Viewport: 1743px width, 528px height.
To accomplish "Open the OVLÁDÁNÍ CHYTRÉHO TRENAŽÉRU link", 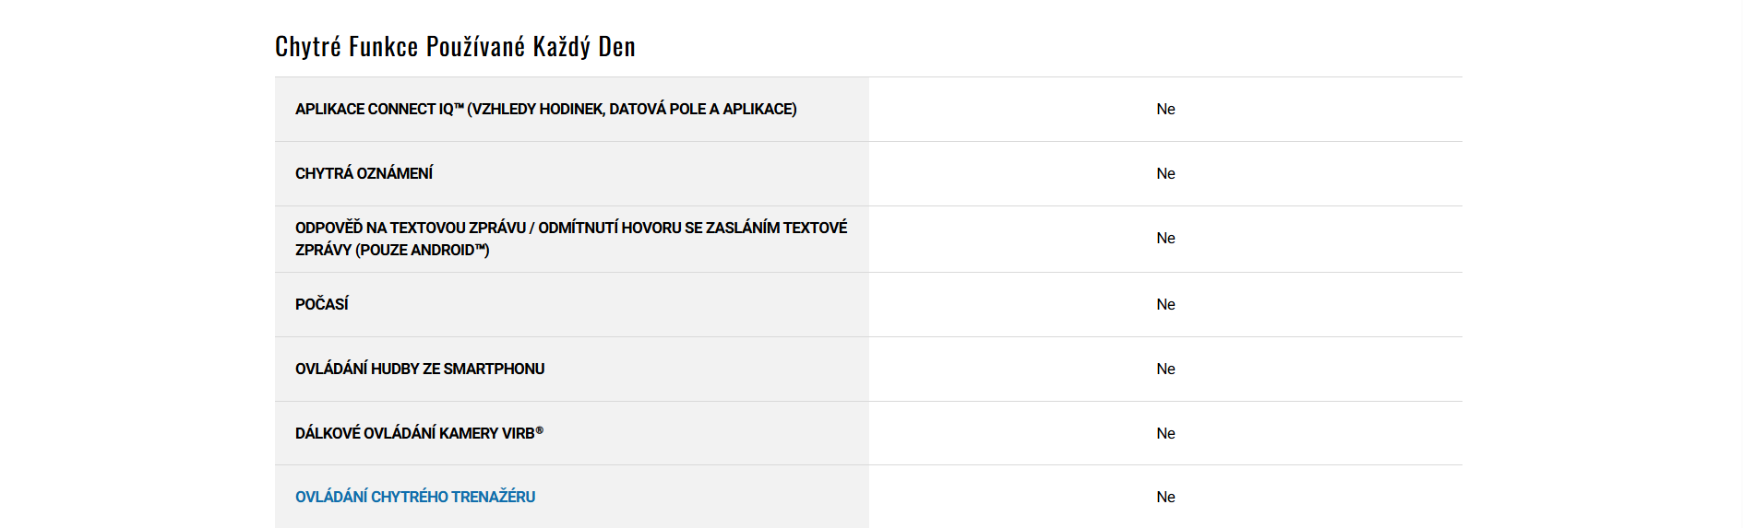I will [415, 497].
